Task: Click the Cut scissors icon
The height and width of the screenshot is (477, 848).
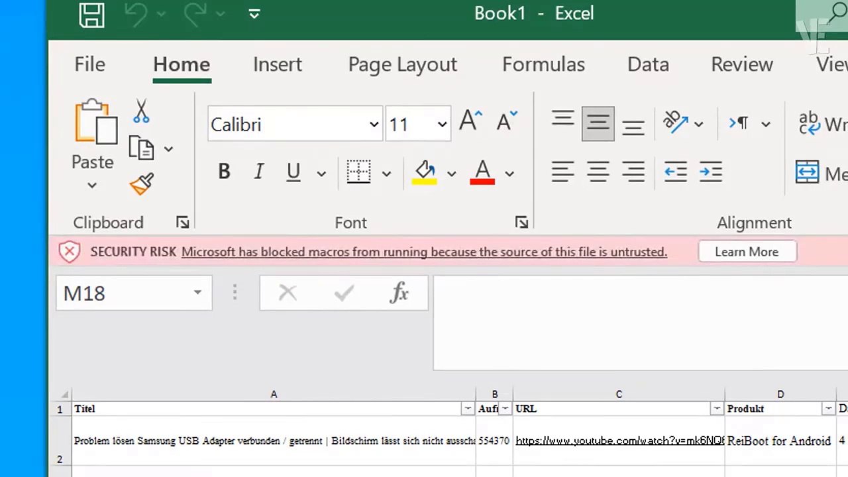Action: click(x=141, y=111)
